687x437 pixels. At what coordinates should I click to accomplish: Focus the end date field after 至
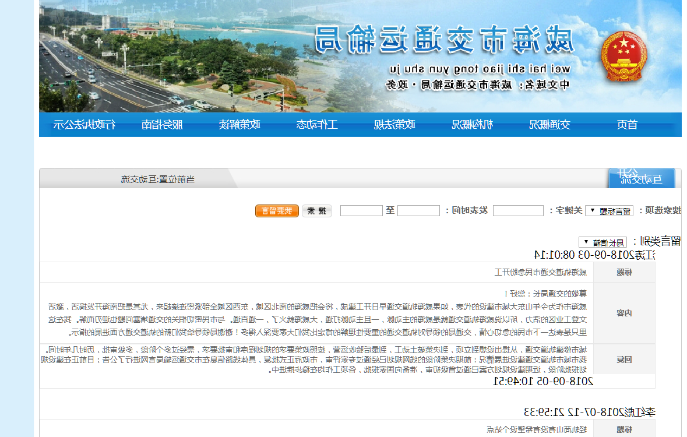(x=361, y=211)
